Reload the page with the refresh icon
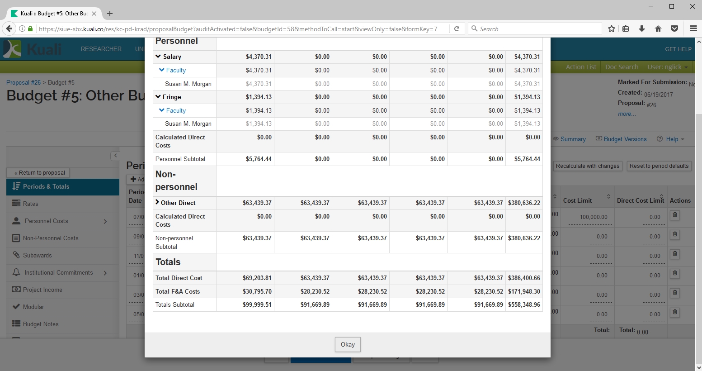702x371 pixels. (x=457, y=29)
